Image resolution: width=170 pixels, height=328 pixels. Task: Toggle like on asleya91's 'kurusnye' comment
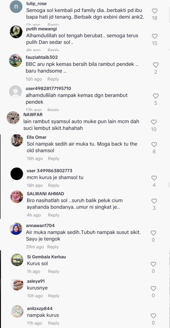tap(153, 288)
